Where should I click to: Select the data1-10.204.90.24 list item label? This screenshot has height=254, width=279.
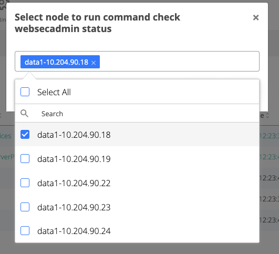(x=74, y=231)
